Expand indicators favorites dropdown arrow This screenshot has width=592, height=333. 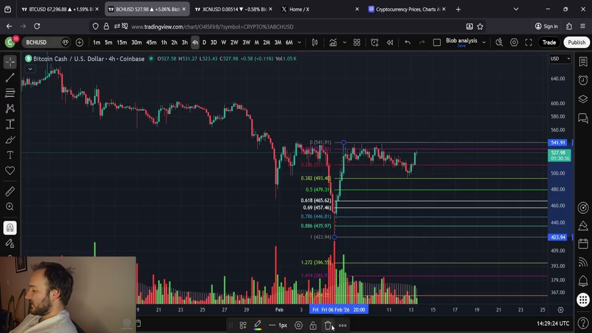coord(344,43)
